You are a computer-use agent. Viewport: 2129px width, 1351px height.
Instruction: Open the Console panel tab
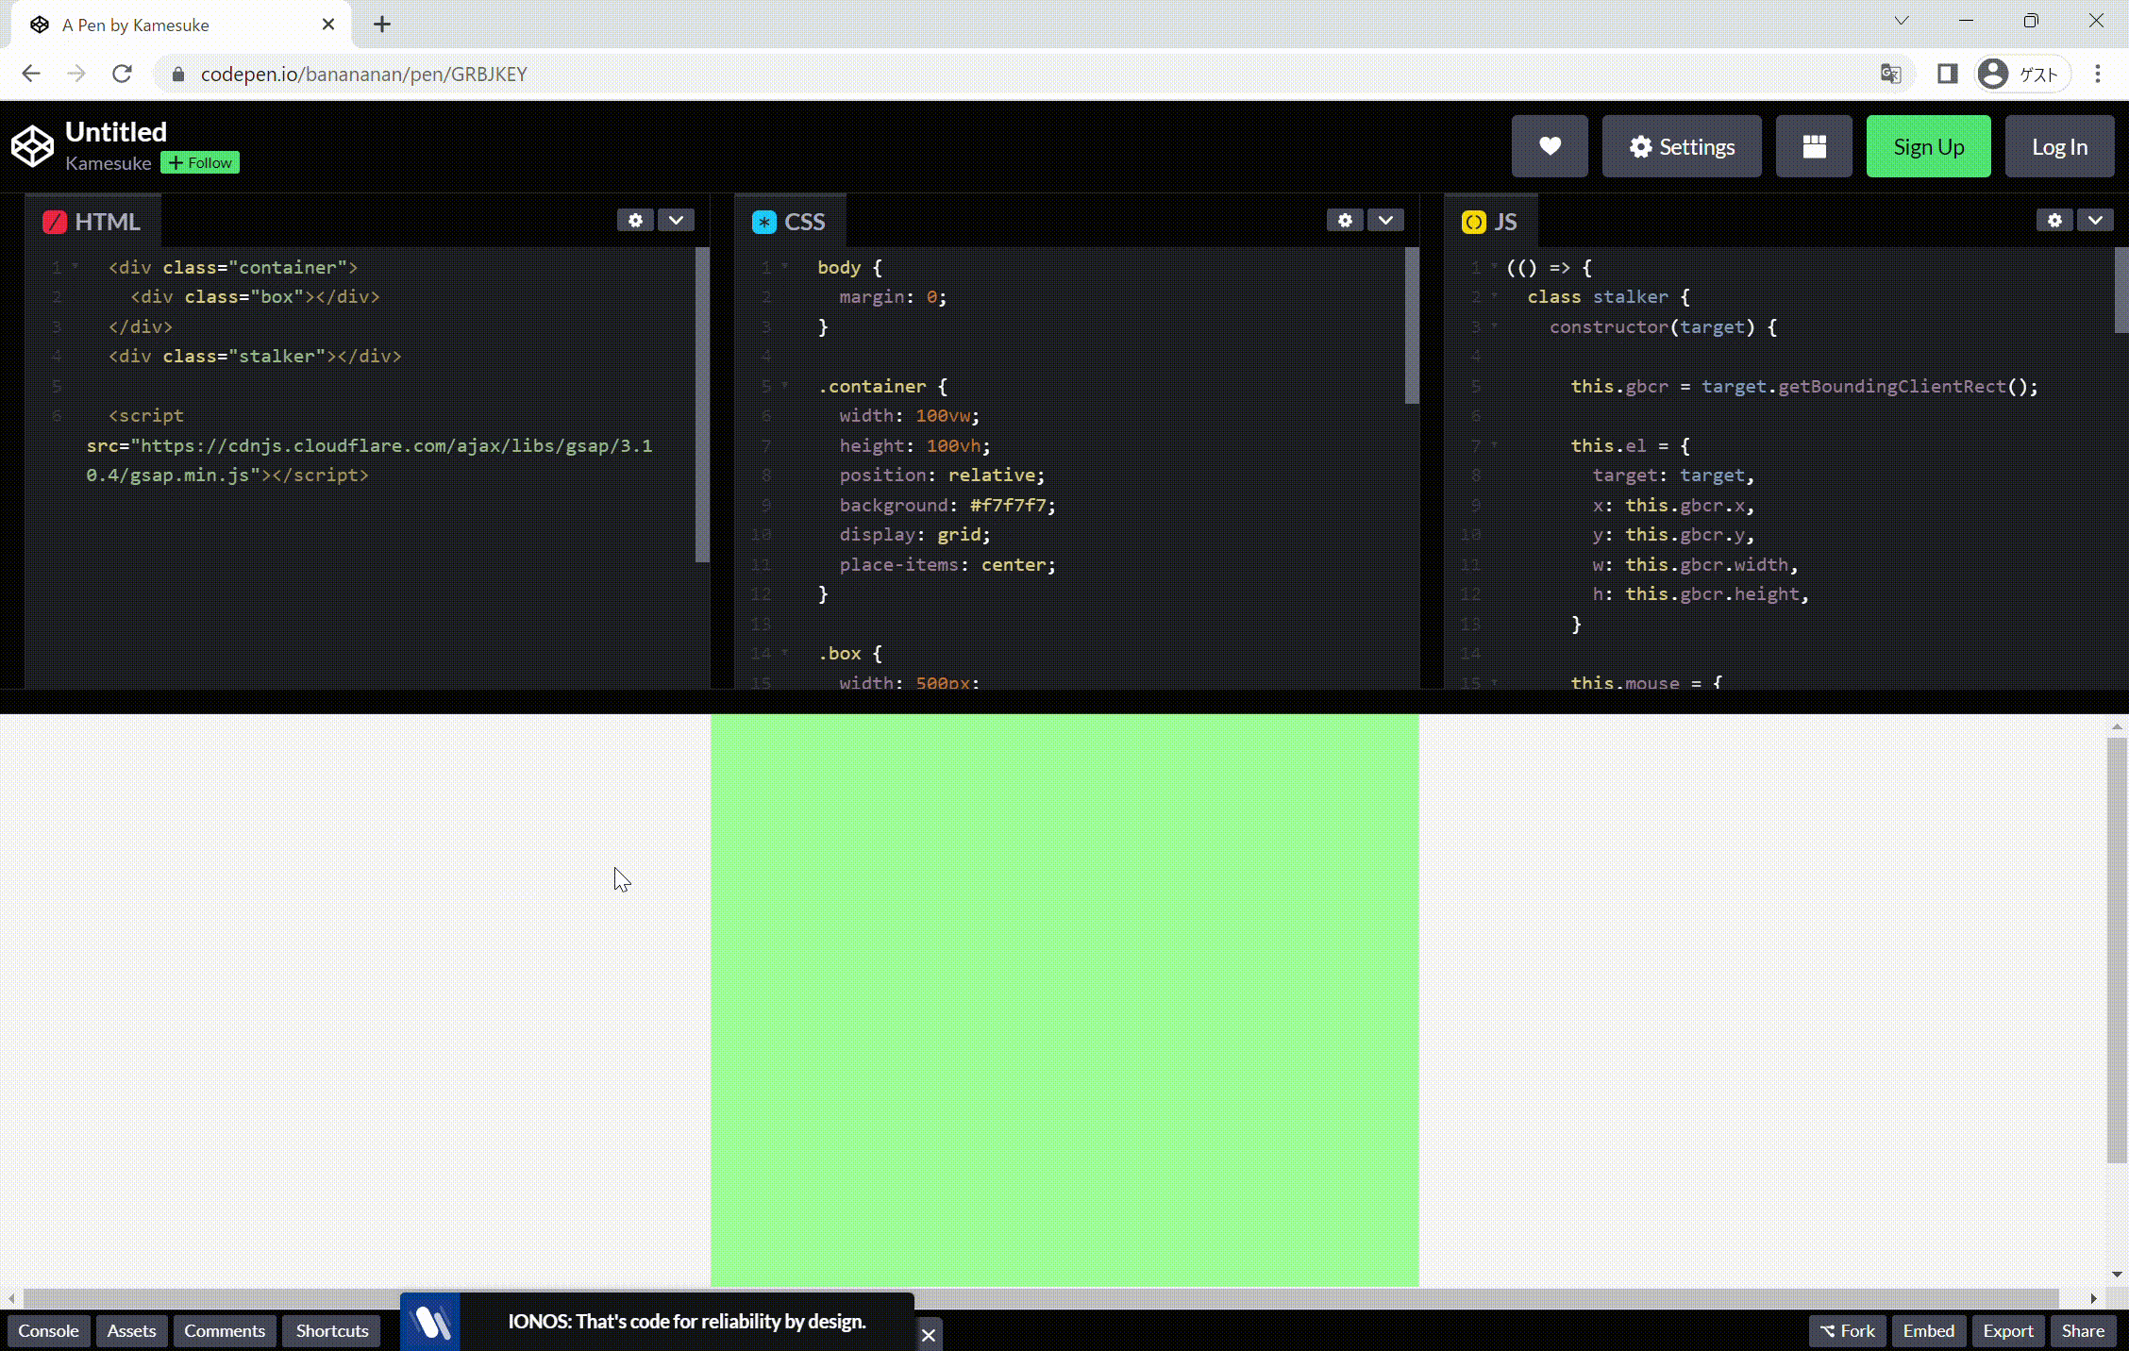(48, 1330)
